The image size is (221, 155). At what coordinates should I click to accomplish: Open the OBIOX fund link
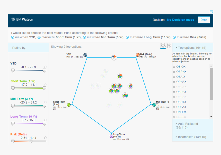click(181, 67)
